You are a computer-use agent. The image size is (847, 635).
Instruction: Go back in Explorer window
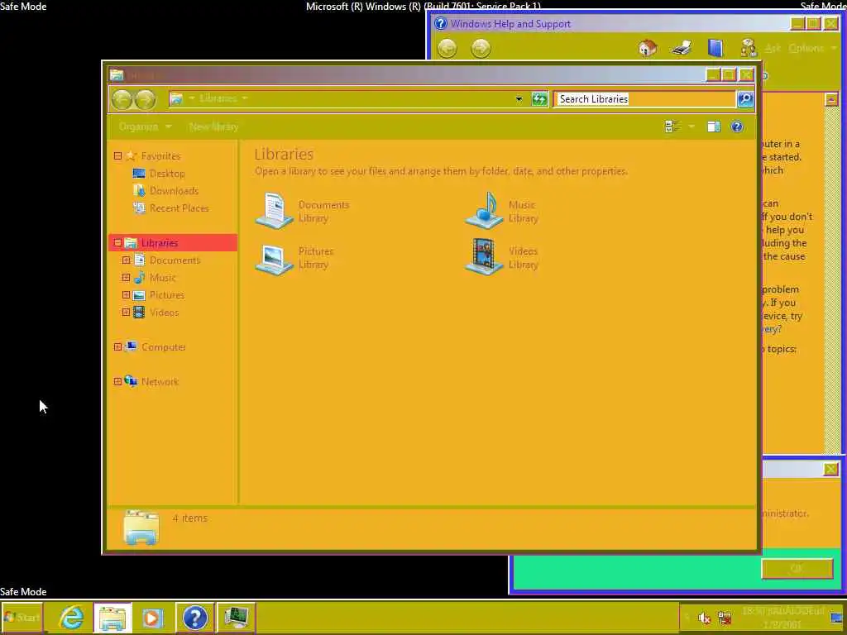122,99
